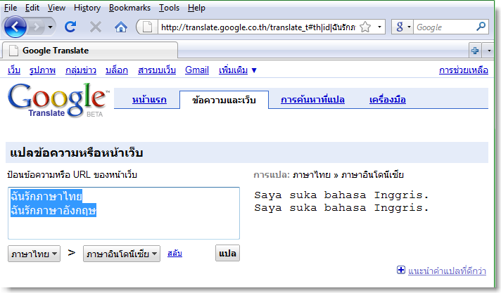Open the Help menu

(196, 8)
